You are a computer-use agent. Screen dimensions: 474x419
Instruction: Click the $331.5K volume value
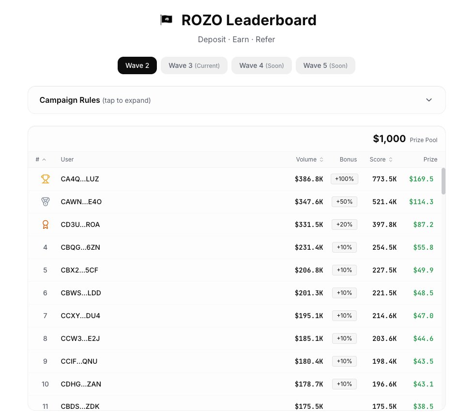tap(309, 225)
